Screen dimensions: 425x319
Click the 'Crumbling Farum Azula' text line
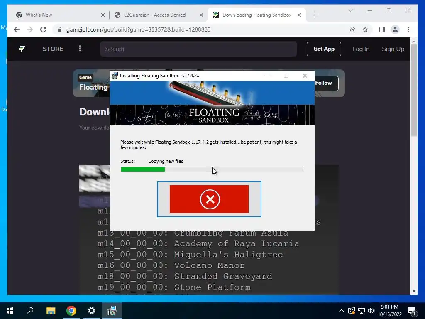tap(231, 233)
